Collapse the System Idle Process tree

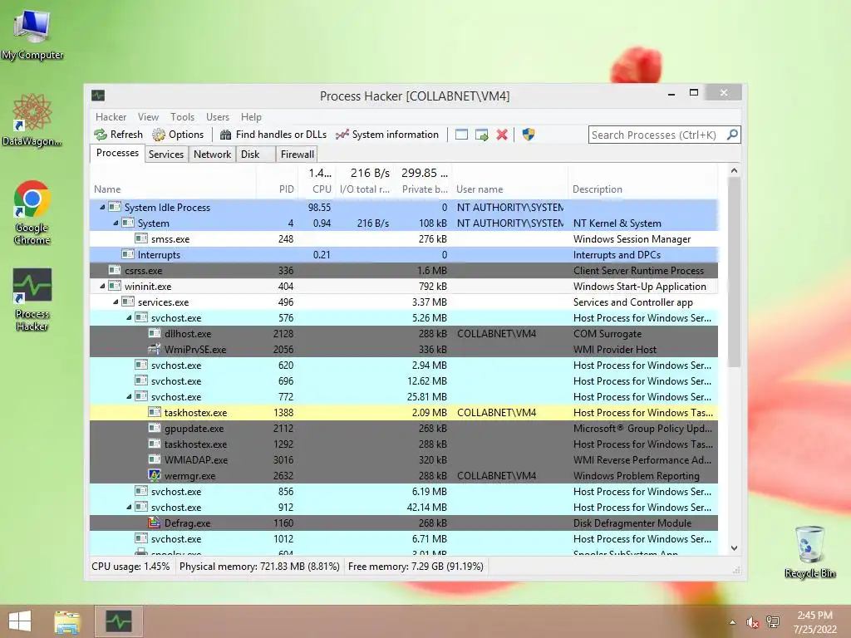pos(102,207)
